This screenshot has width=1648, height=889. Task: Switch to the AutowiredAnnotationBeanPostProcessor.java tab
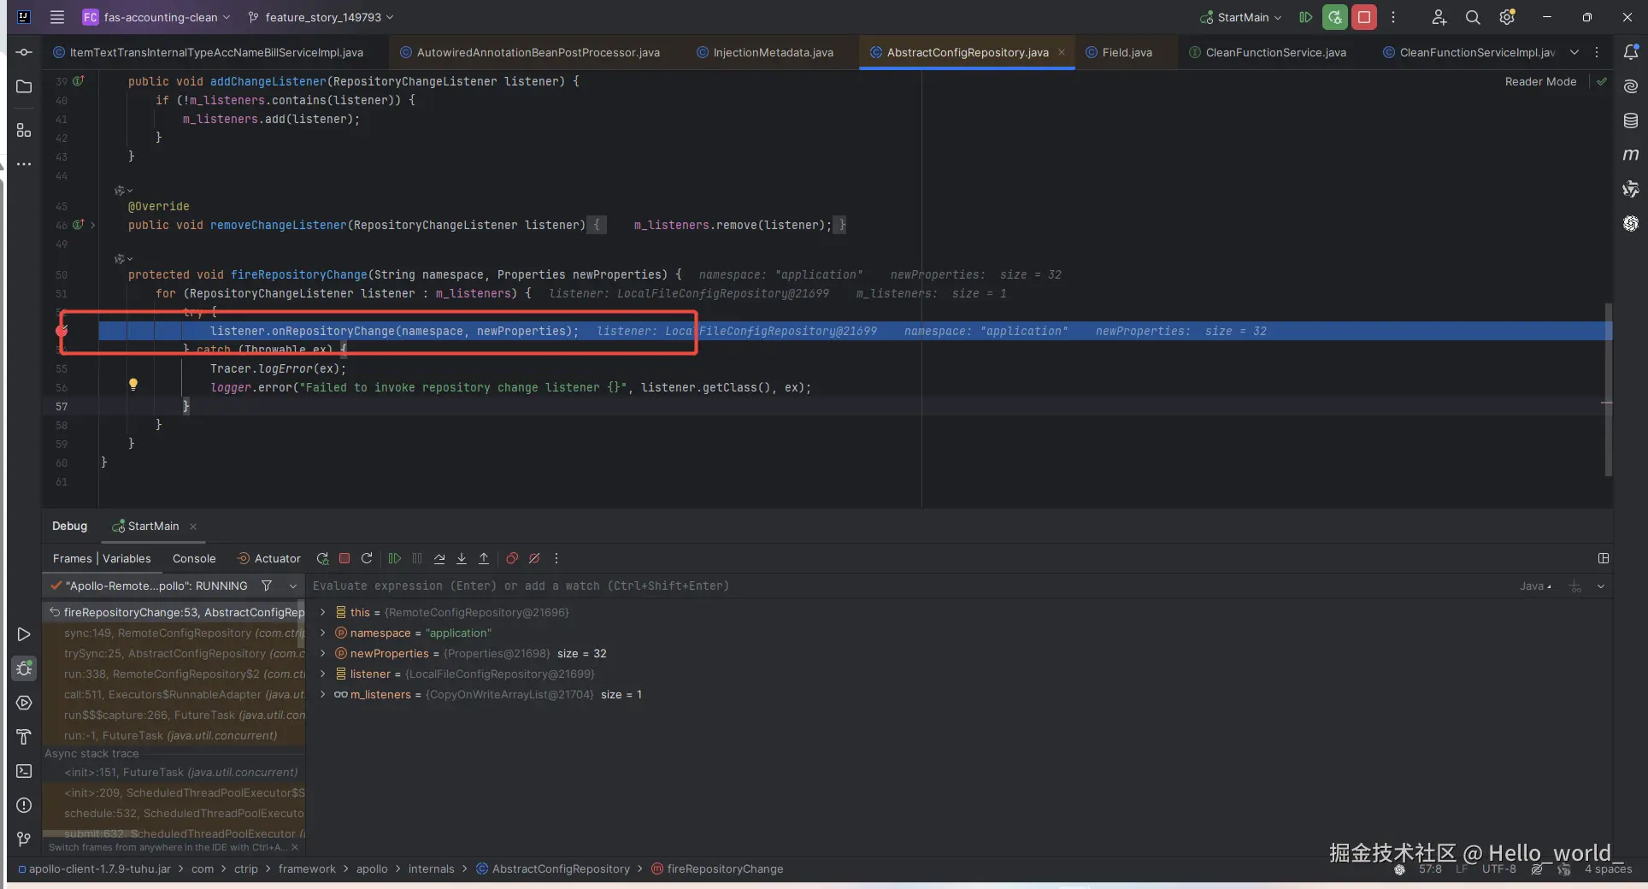click(530, 52)
